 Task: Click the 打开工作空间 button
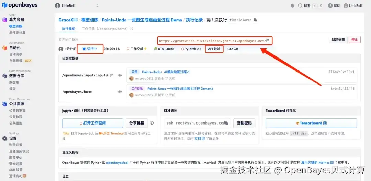click(92, 123)
